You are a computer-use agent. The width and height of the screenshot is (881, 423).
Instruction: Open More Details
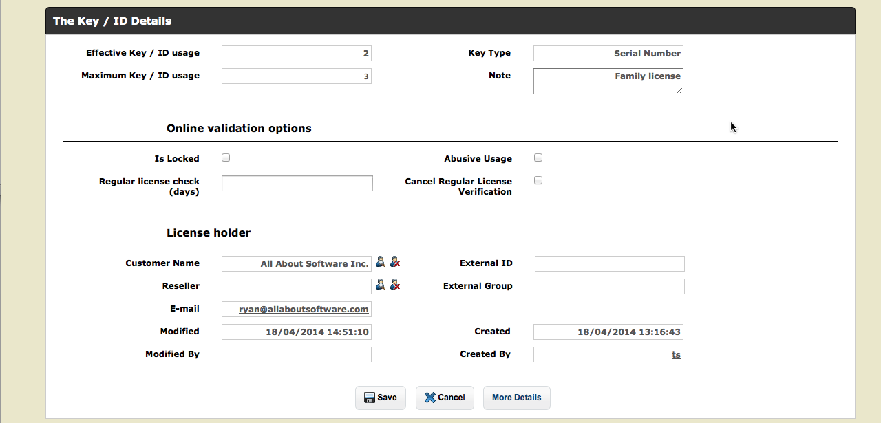coord(516,398)
